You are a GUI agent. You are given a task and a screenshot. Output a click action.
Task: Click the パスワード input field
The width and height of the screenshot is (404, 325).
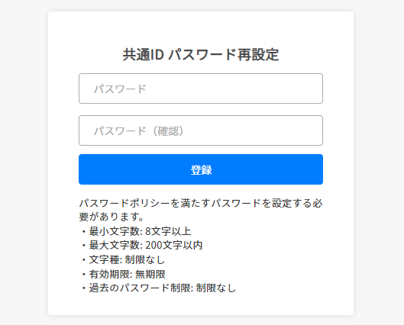pos(201,88)
